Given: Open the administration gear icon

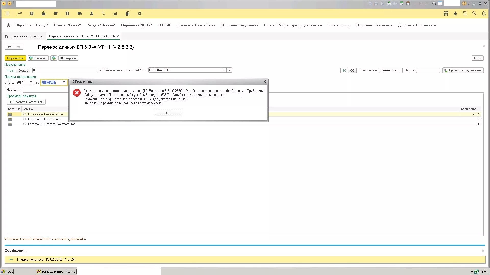Looking at the screenshot, I should point(139,13).
